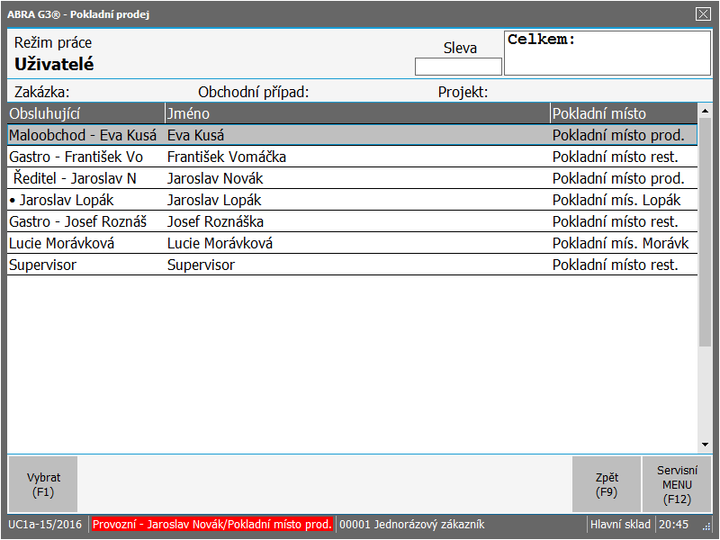Click the Vybrat (F1) button
720x540 pixels.
(x=42, y=484)
